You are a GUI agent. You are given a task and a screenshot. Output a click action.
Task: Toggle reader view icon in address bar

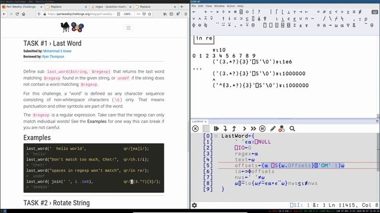click(x=119, y=14)
